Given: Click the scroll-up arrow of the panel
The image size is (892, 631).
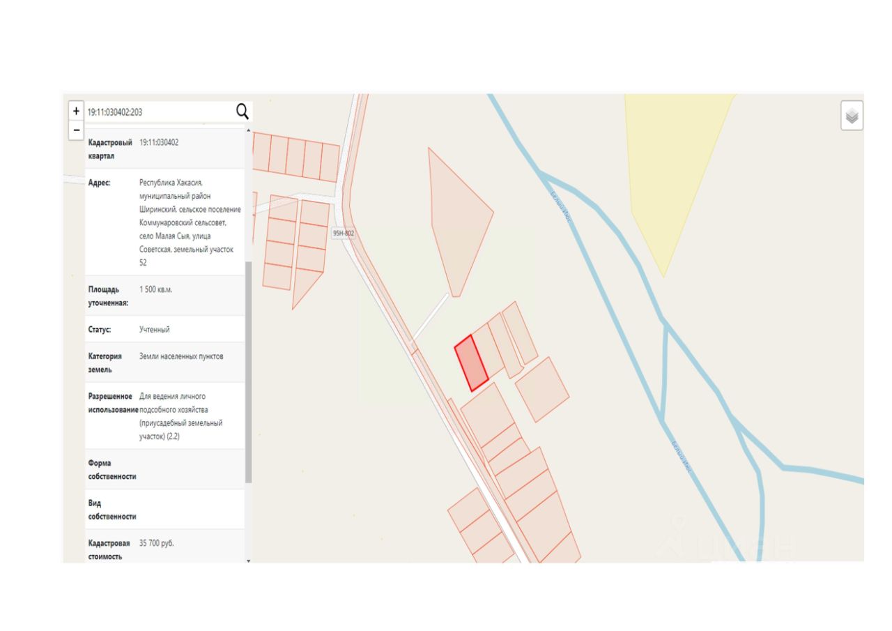Looking at the screenshot, I should pyautogui.click(x=248, y=130).
